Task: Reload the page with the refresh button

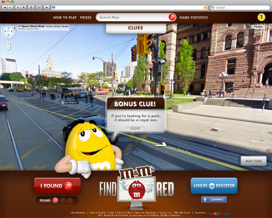Action: [31, 7]
